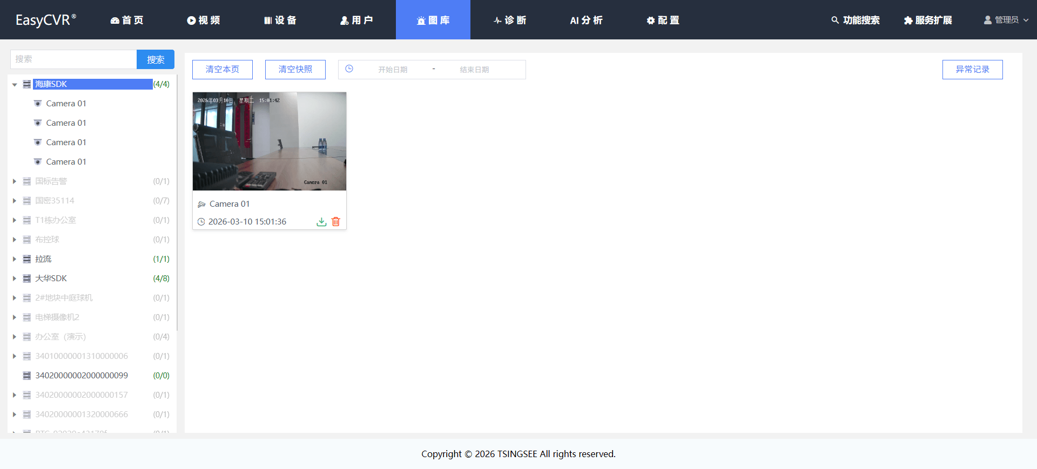This screenshot has width=1037, height=469.
Task: Open 功能搜索 magnifier search
Action: [856, 20]
